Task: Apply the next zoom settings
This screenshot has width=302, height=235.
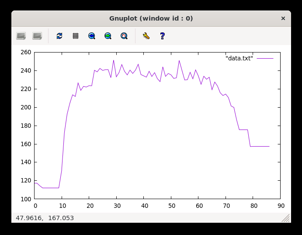Action: pyautogui.click(x=108, y=36)
